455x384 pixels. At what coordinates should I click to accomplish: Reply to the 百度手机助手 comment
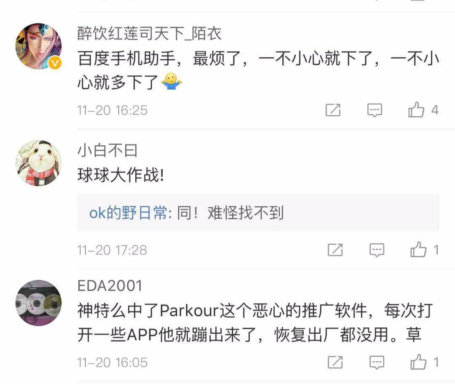coord(375,110)
